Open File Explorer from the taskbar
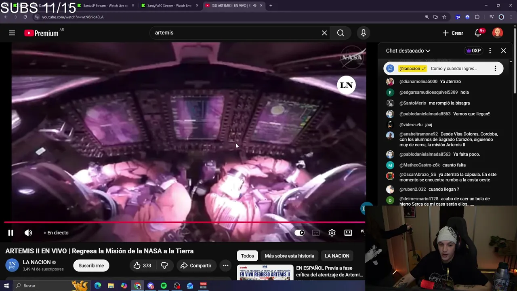The height and width of the screenshot is (291, 517). (111, 286)
